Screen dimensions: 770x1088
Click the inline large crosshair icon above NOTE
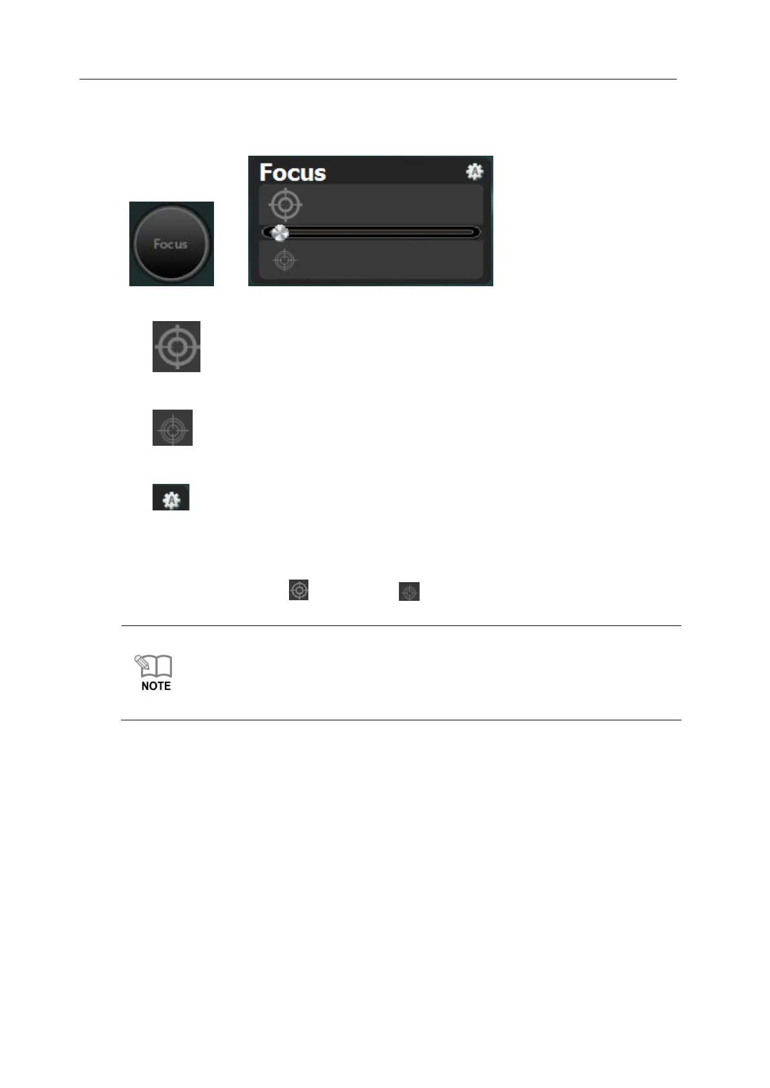tap(299, 590)
